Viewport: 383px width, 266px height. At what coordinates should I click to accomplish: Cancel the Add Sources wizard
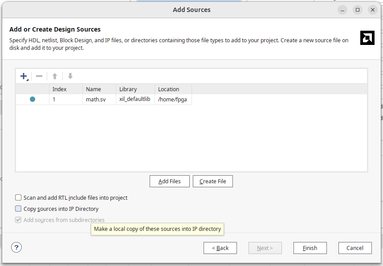[x=355, y=248]
